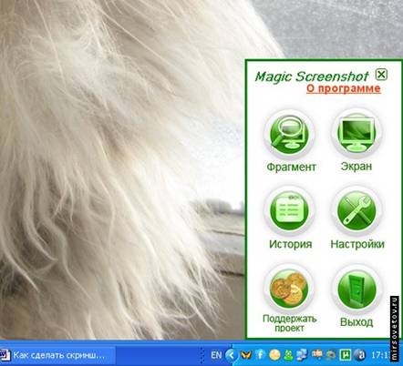This screenshot has height=366, width=403.
Task: Click the orange butterfly tray icon
Action: click(246, 355)
